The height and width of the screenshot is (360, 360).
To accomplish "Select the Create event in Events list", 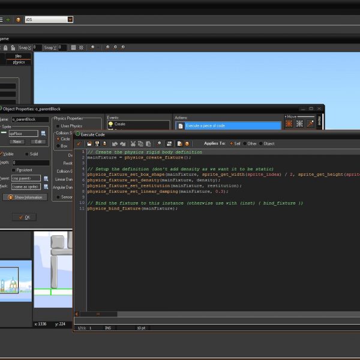I will (120, 124).
